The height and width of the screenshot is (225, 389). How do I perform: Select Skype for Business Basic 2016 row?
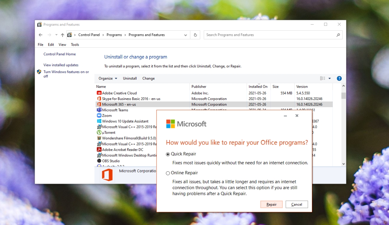[131, 99]
